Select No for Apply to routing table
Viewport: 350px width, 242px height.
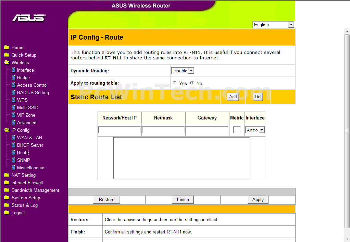tap(192, 83)
